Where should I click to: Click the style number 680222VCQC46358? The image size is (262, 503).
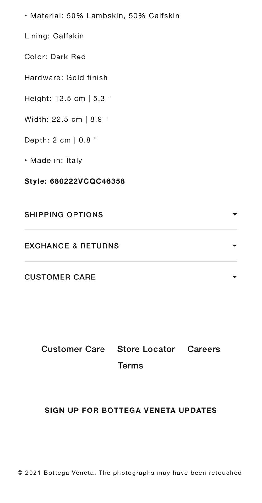click(87, 181)
